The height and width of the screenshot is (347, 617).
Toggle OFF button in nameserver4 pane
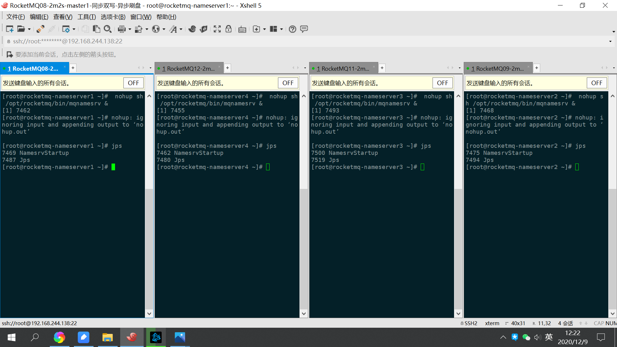288,83
